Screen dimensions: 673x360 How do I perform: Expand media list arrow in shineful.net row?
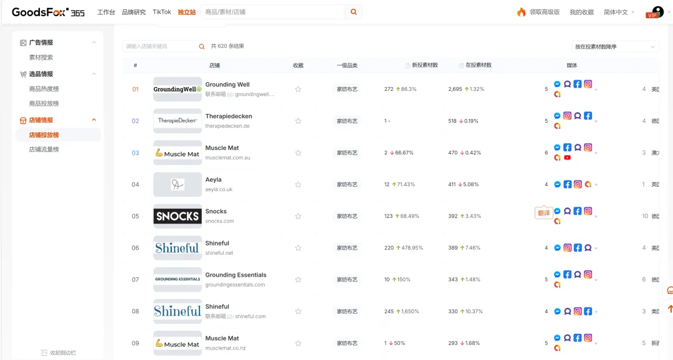click(596, 248)
